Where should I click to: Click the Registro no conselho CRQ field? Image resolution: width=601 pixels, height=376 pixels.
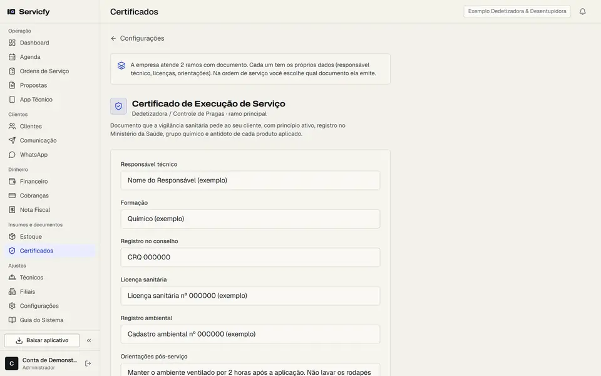pos(250,257)
